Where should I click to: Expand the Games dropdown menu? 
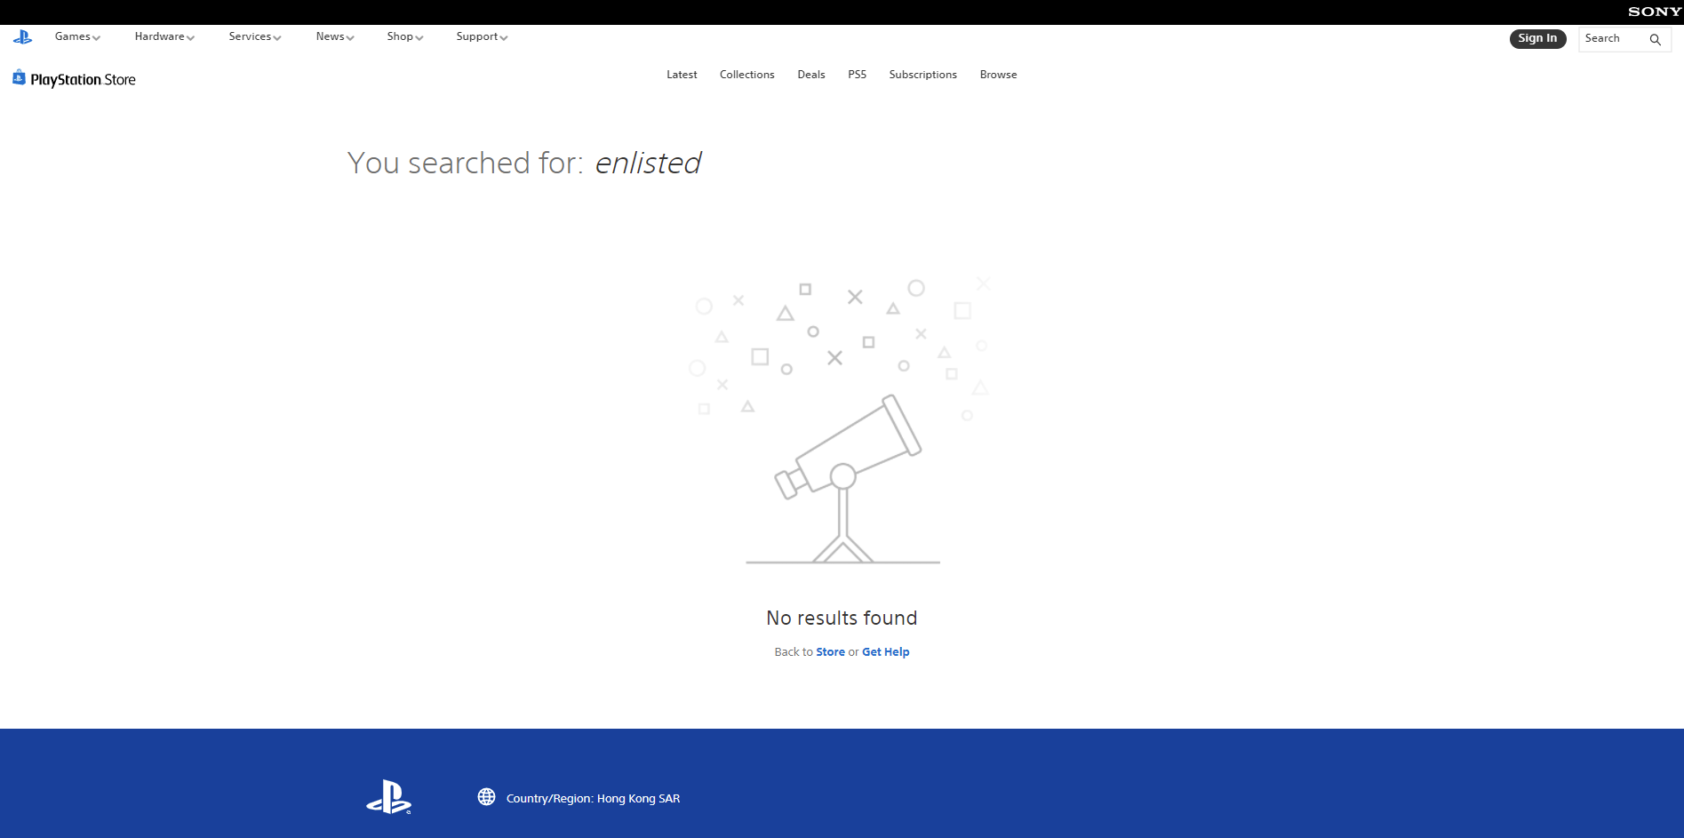coord(77,37)
